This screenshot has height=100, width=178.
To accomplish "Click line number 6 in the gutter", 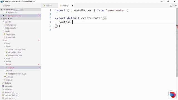I will tap(50, 30).
